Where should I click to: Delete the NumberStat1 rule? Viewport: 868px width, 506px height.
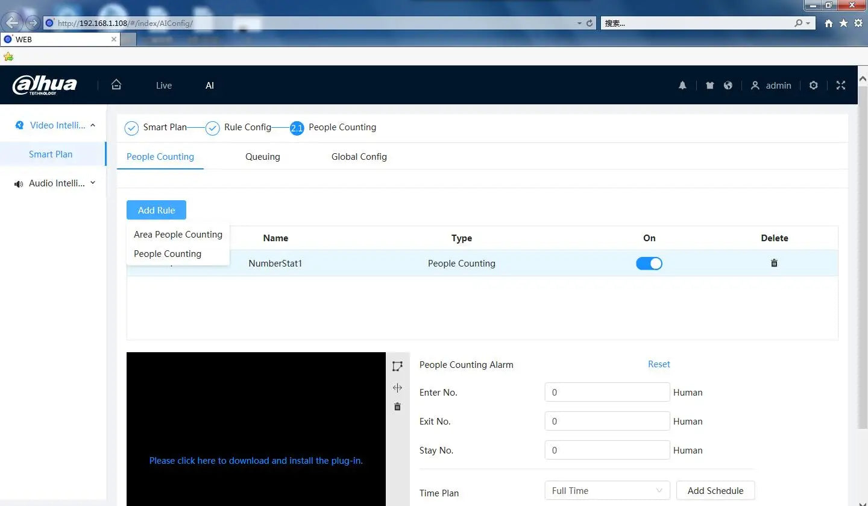click(x=774, y=264)
